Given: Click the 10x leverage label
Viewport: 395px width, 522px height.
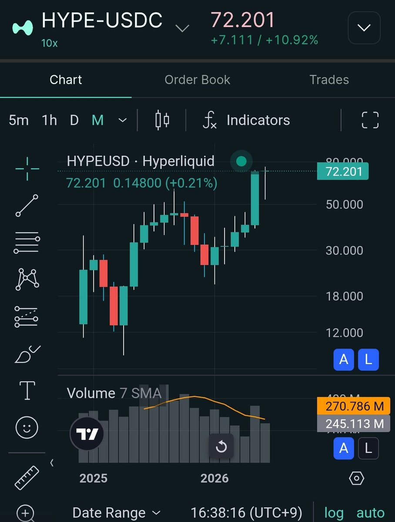Looking at the screenshot, I should [50, 43].
